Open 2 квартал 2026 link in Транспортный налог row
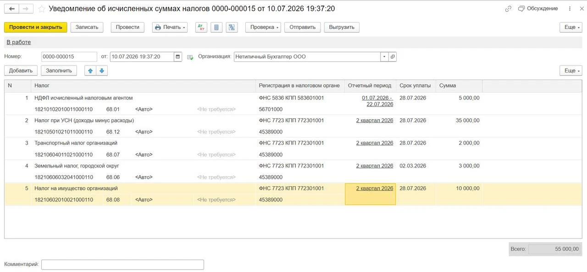This screenshot has width=587, height=272. pyautogui.click(x=375, y=143)
